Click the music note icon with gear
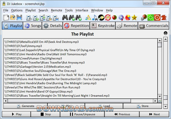The height and width of the screenshot is (119, 171). point(29,18)
